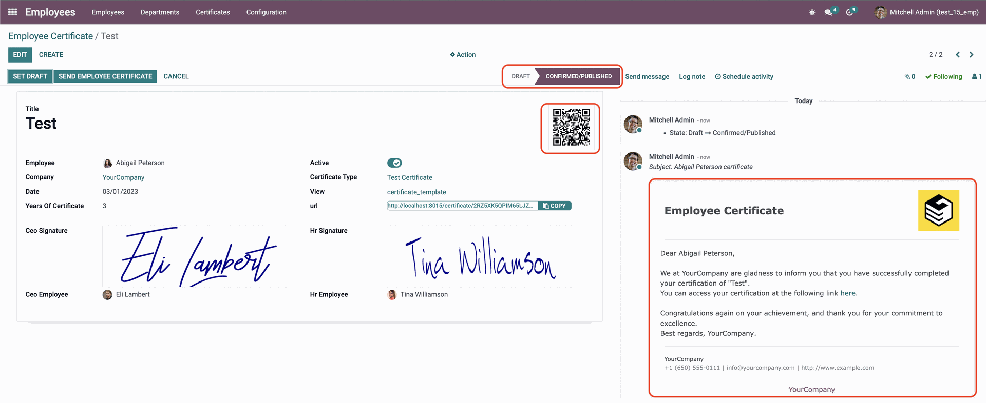Select the Confirmed/Published status stage
986x403 pixels.
coord(578,76)
